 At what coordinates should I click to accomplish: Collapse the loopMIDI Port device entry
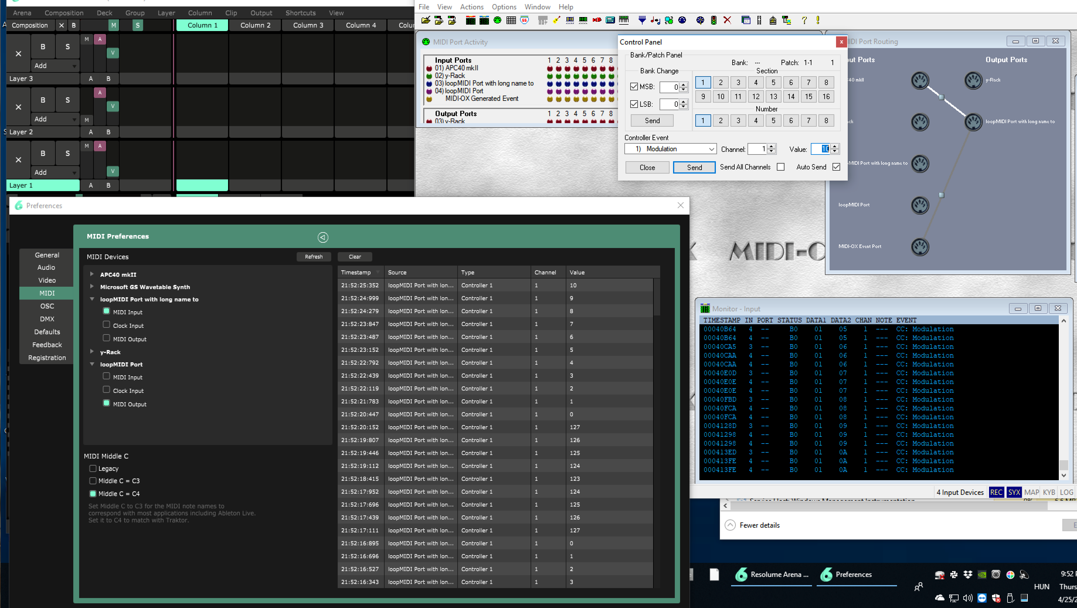coord(92,364)
